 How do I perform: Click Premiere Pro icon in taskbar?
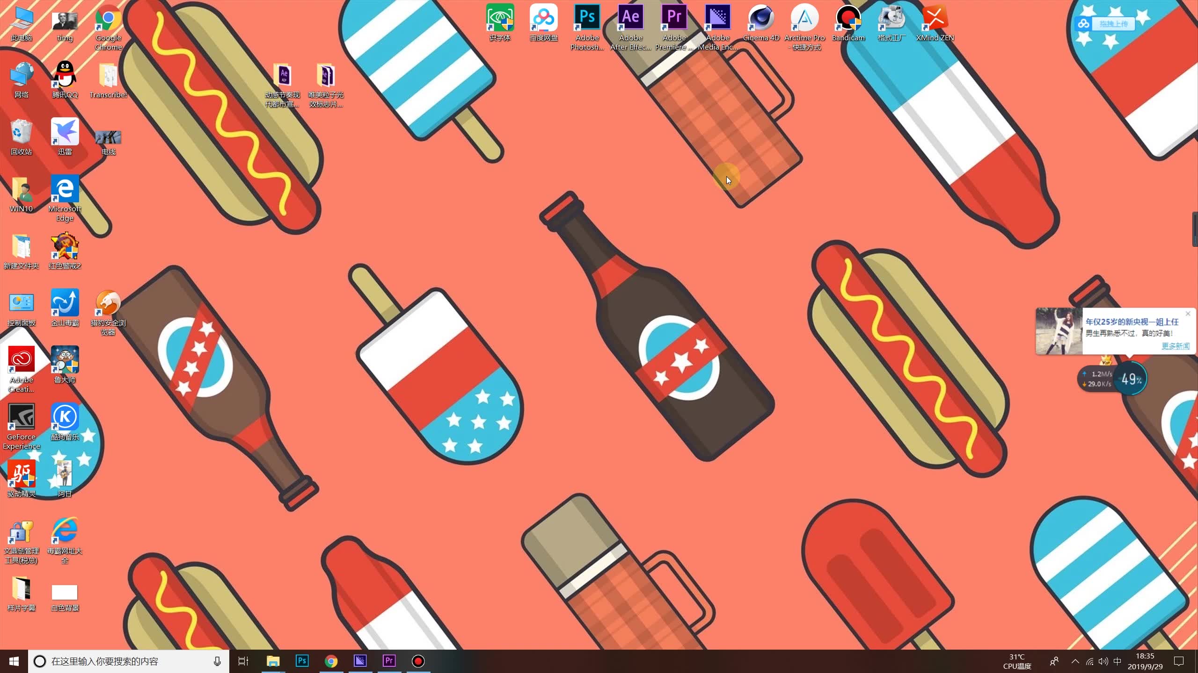[389, 661]
